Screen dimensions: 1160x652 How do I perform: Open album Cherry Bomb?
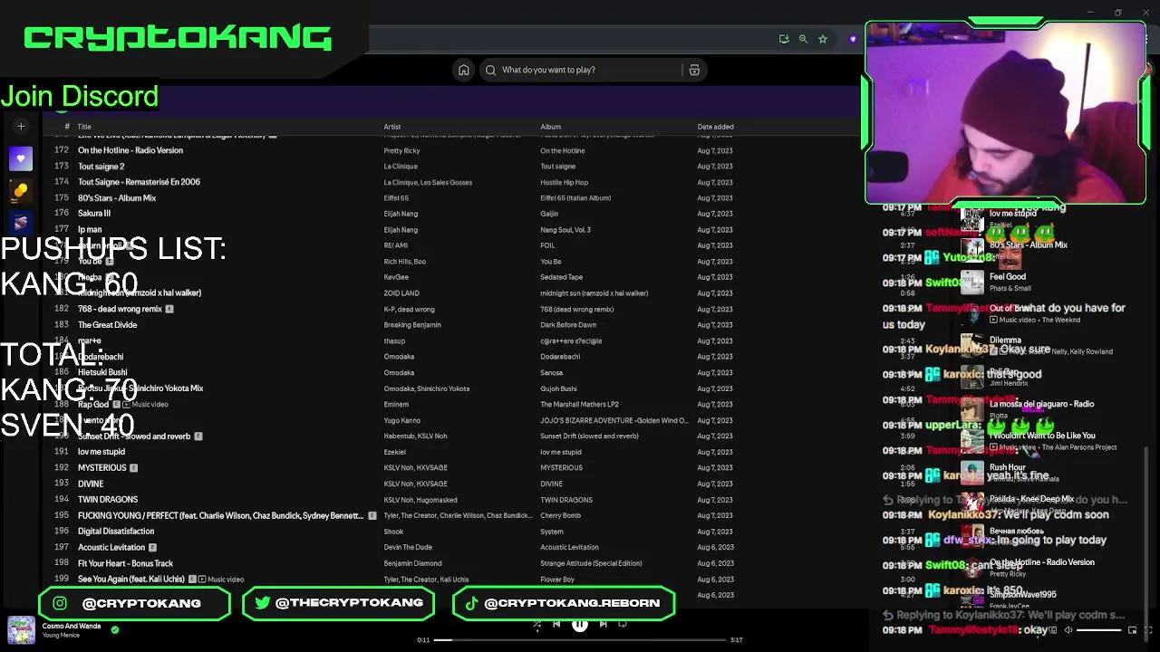[560, 516]
